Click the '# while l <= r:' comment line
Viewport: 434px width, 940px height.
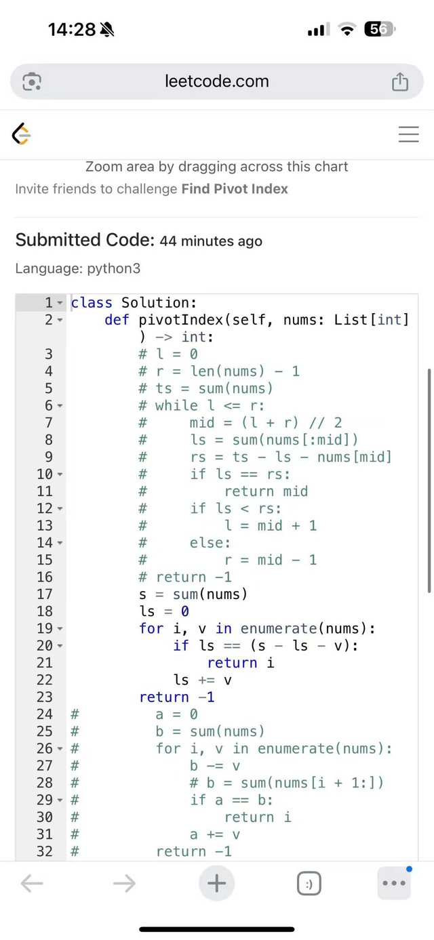202,405
